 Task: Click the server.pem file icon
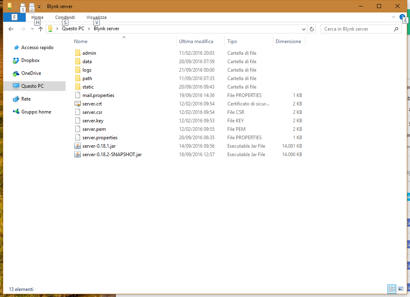[78, 129]
